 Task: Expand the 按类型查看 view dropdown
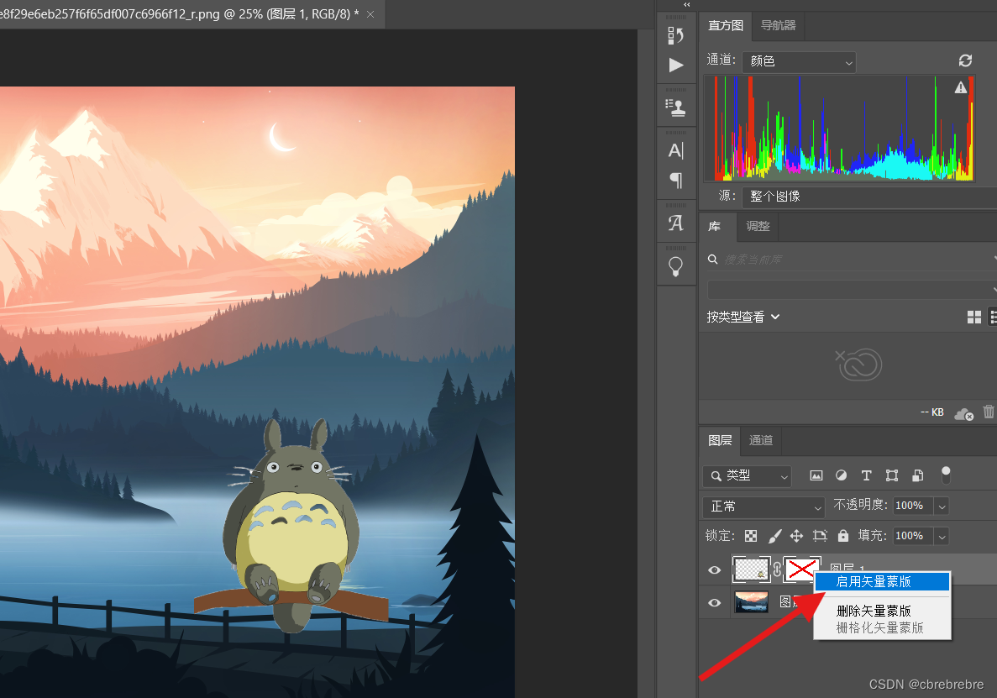743,317
